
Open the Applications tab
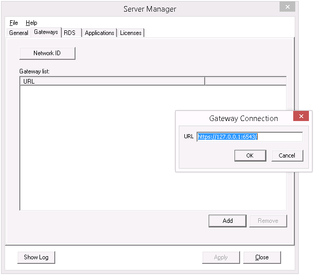click(x=99, y=33)
